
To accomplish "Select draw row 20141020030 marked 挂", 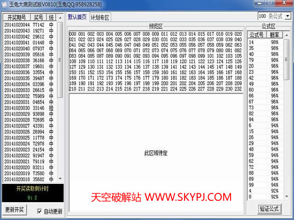I will pos(17,108).
